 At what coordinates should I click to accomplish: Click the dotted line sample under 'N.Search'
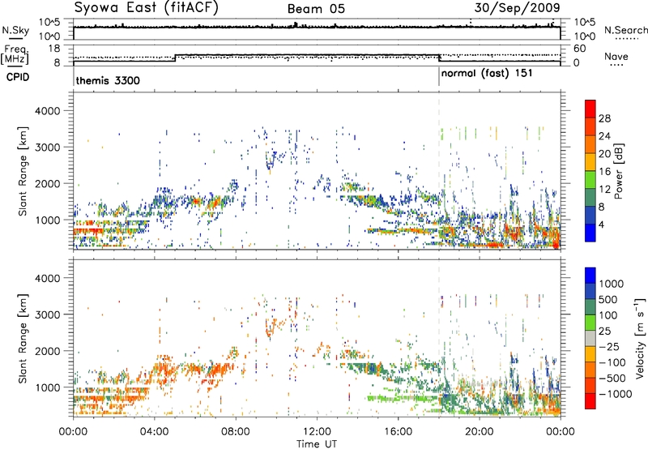point(626,39)
